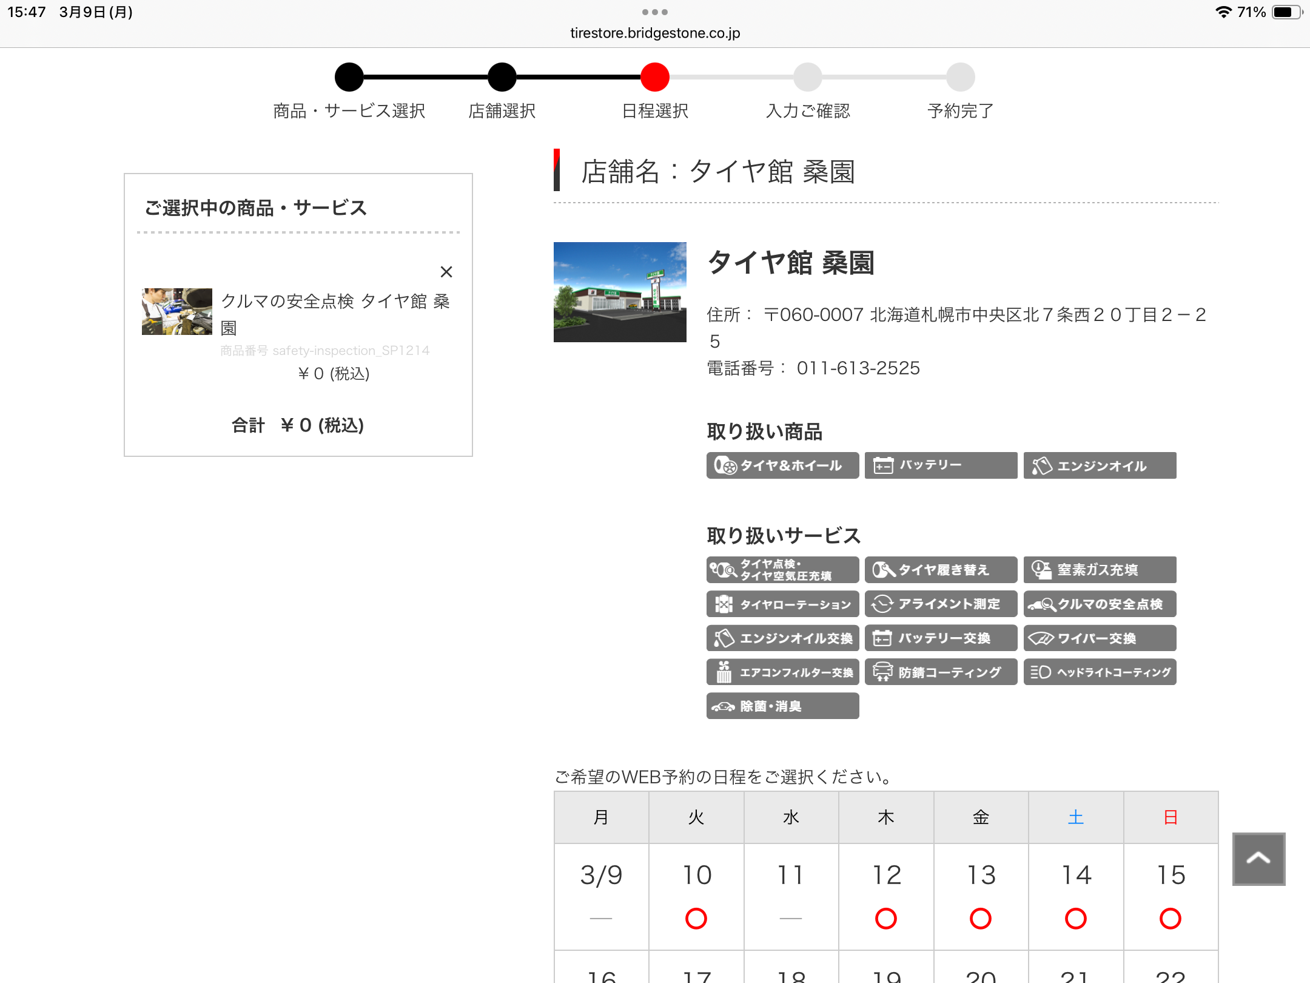Click ワイパー交換 service badge
This screenshot has height=983, width=1310.
click(1100, 638)
